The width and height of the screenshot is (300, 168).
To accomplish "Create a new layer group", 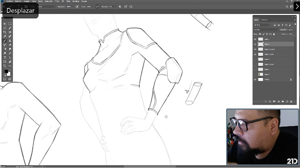I will click(283, 101).
